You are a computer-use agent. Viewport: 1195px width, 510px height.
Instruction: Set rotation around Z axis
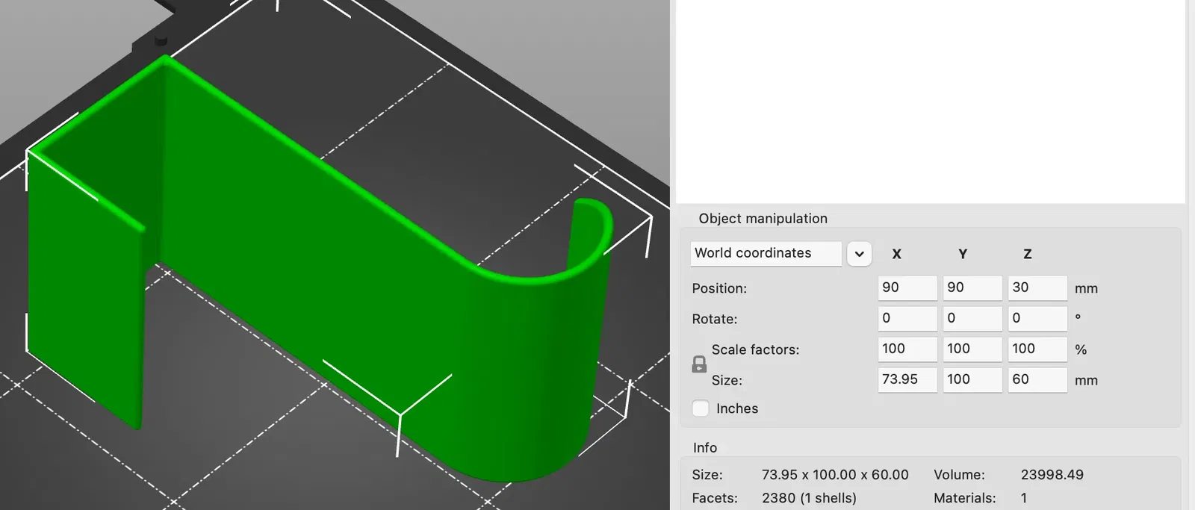point(1037,318)
